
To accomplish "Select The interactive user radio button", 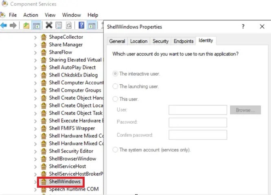I will [x=115, y=74].
